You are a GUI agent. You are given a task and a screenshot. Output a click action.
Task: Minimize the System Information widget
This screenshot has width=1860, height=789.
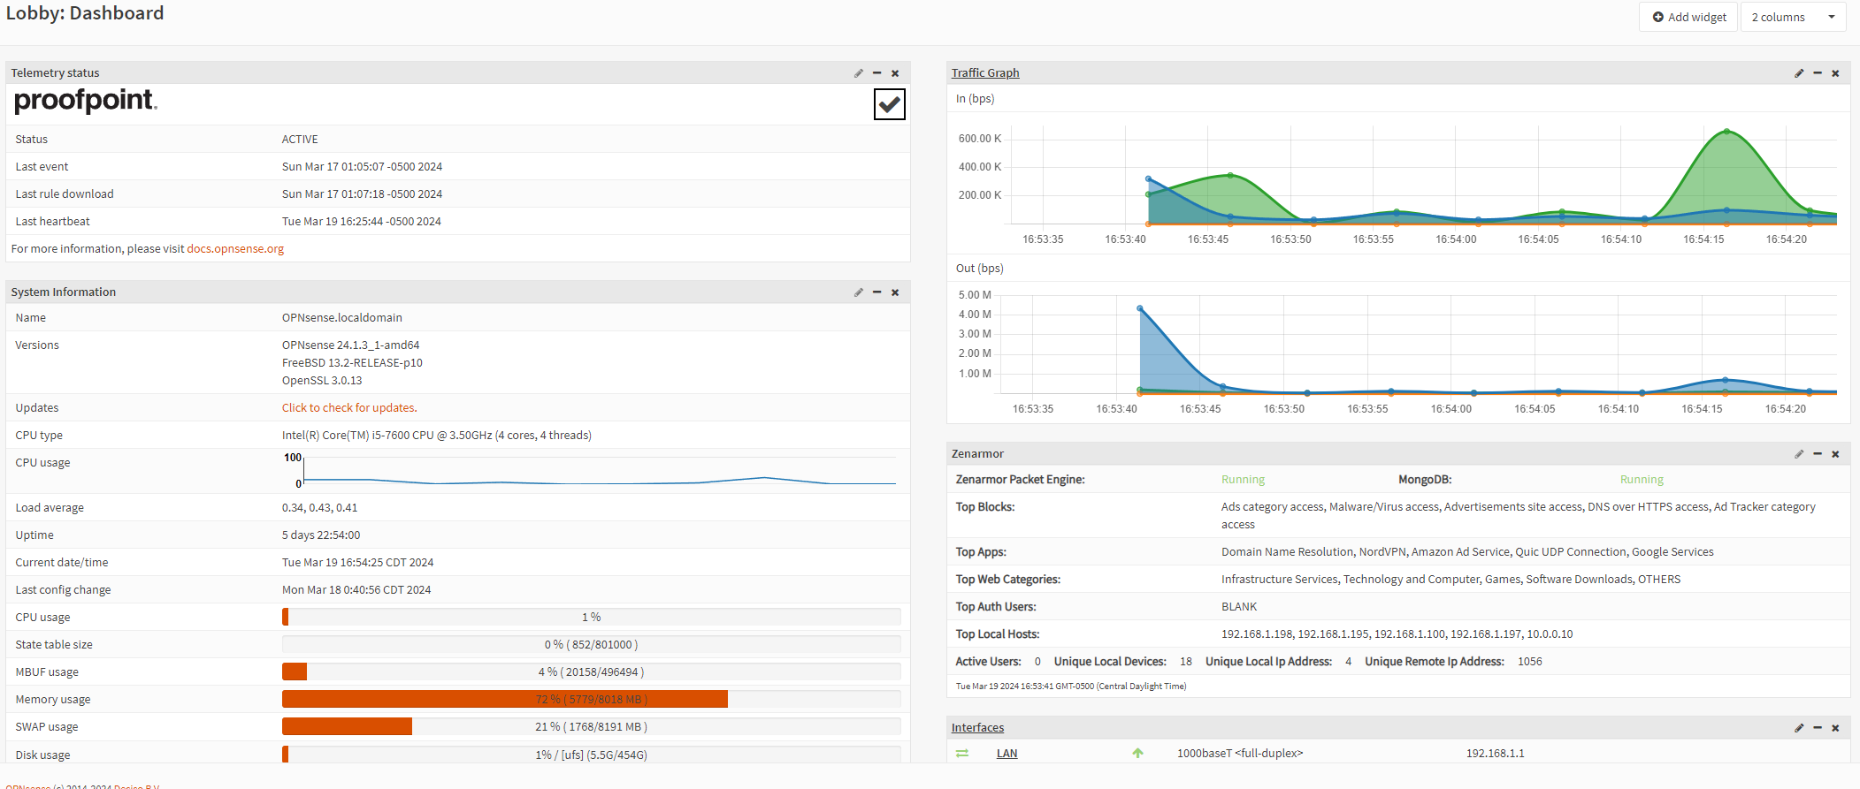point(876,292)
